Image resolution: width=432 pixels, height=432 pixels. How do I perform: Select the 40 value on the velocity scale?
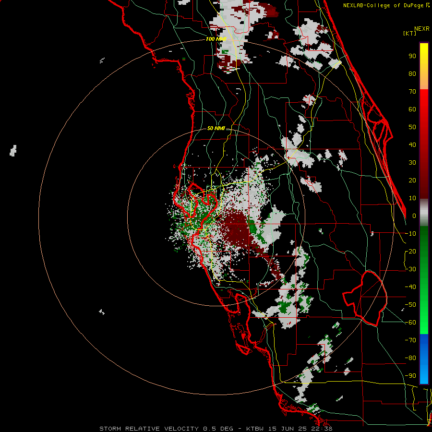(412, 144)
